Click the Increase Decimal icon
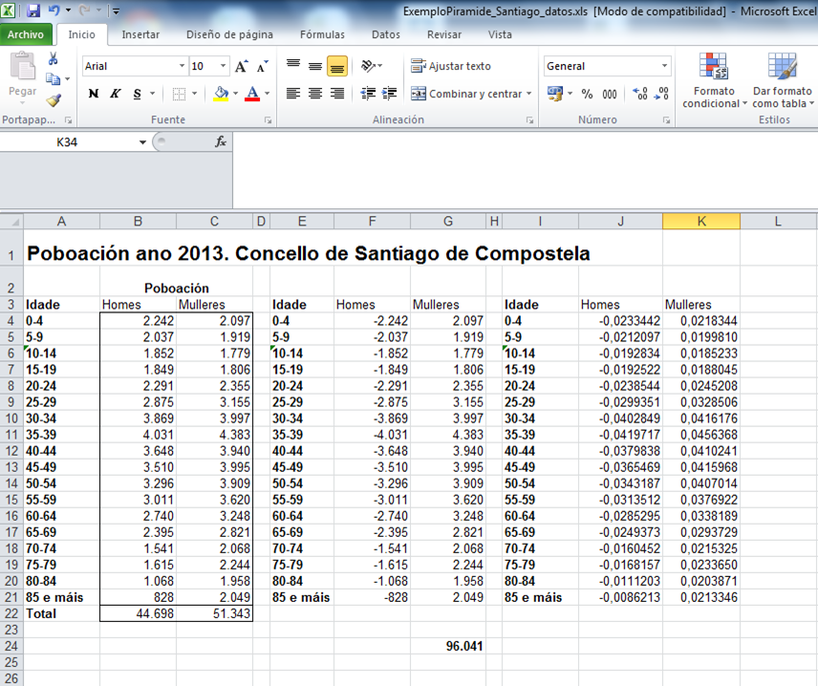This screenshot has height=686, width=818. point(639,94)
